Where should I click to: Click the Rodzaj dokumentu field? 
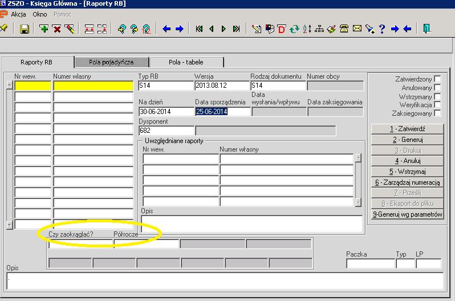click(278, 86)
